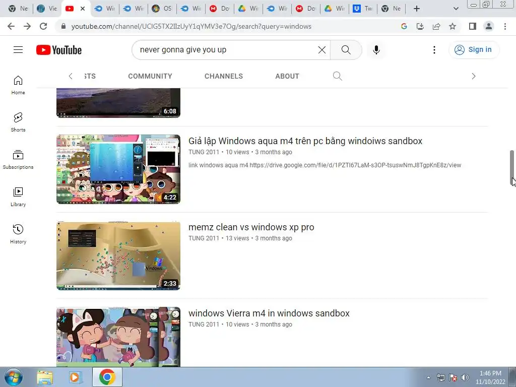
Task: Switch to the ABOUT tab
Action: pyautogui.click(x=287, y=76)
